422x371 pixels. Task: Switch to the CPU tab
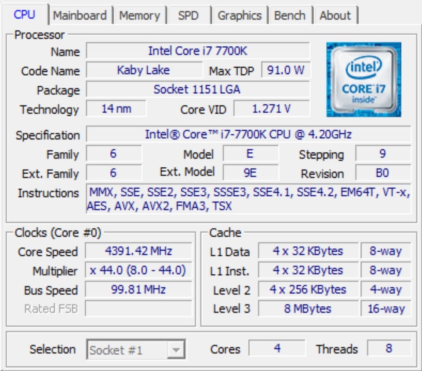[25, 15]
